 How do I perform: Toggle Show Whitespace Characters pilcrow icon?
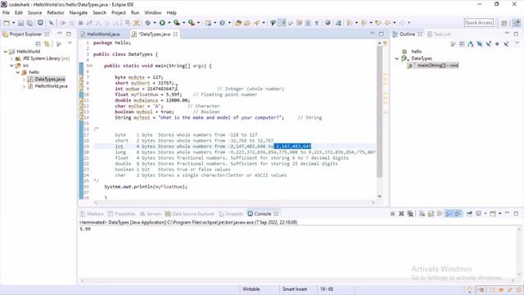click(317, 23)
